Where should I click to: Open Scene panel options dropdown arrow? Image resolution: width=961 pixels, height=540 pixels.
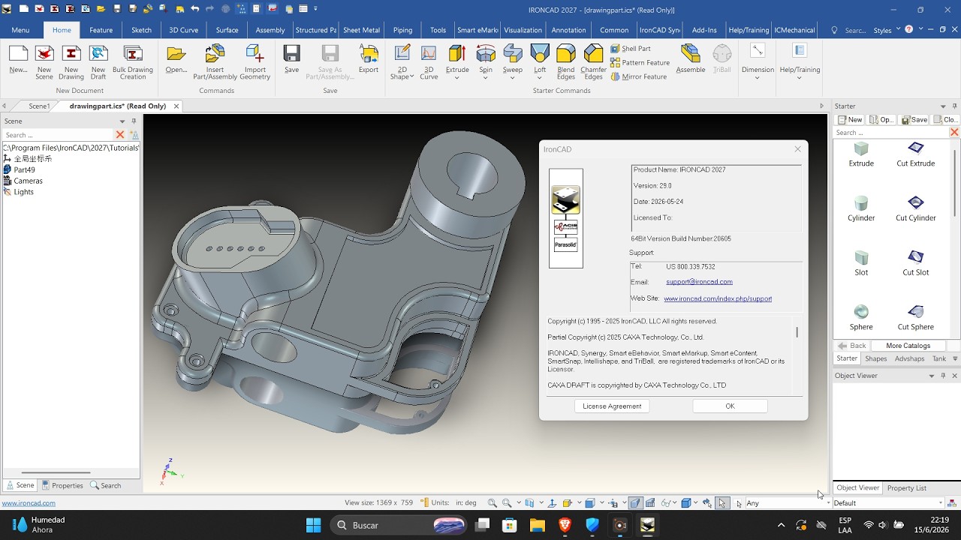pyautogui.click(x=122, y=121)
